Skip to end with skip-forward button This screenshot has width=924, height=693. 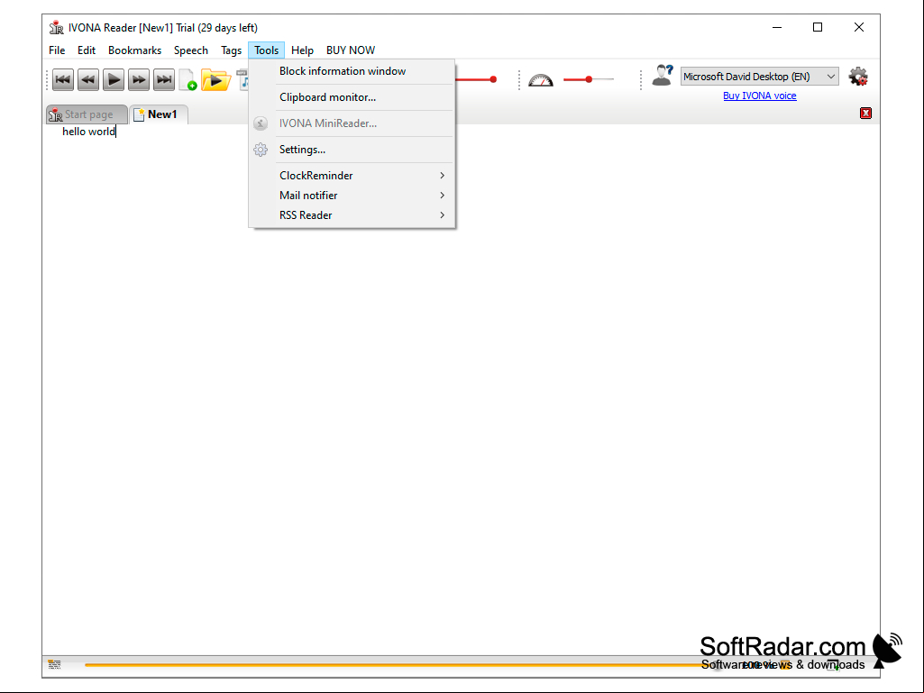point(164,79)
